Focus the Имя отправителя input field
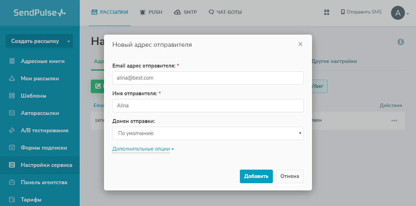Viewport: 416px width, 206px height. 208,106
